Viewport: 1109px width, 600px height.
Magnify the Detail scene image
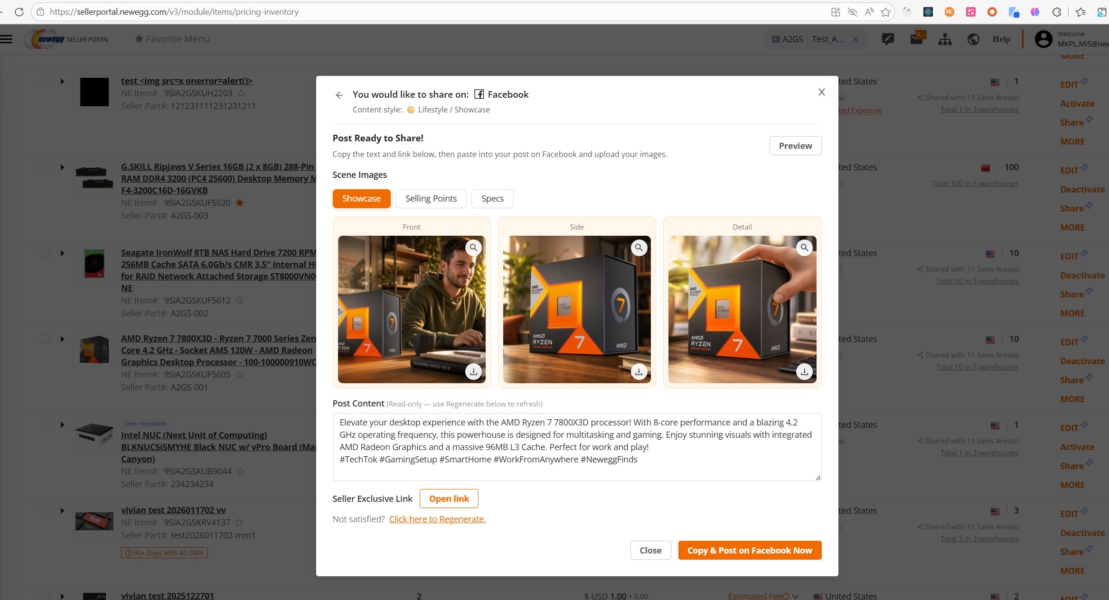tap(804, 248)
